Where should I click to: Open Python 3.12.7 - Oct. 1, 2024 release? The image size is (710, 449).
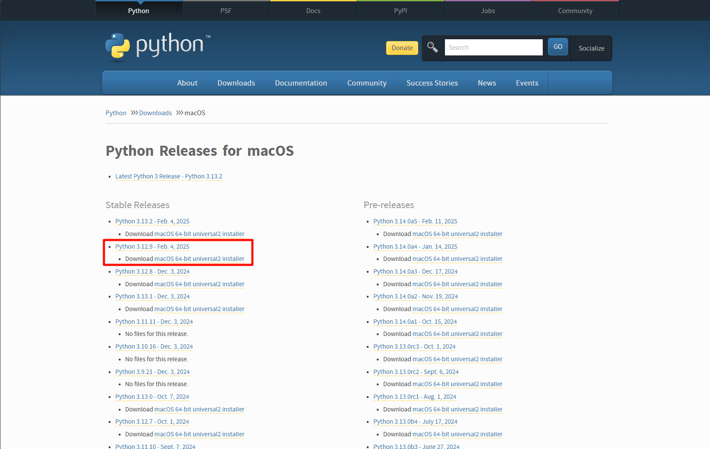[152, 422]
